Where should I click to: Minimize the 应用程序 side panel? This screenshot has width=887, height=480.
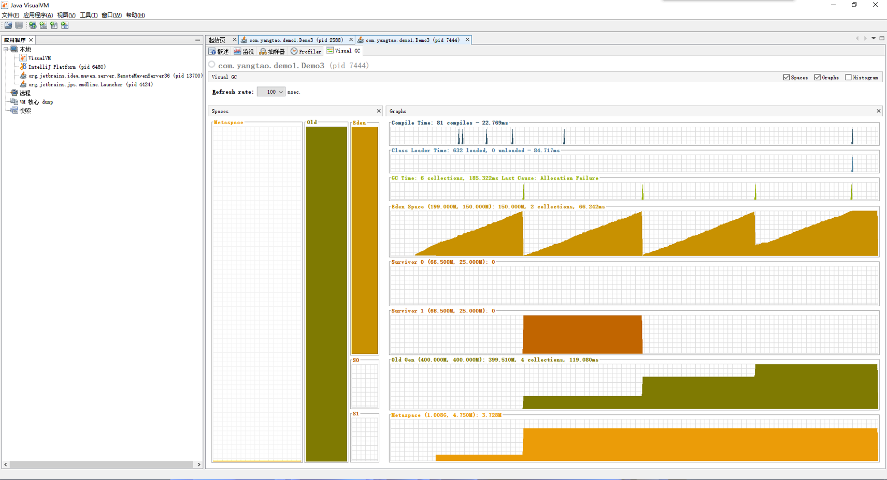[197, 40]
